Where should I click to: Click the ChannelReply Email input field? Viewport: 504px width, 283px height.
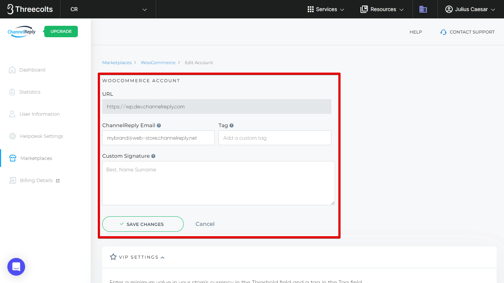pyautogui.click(x=158, y=138)
